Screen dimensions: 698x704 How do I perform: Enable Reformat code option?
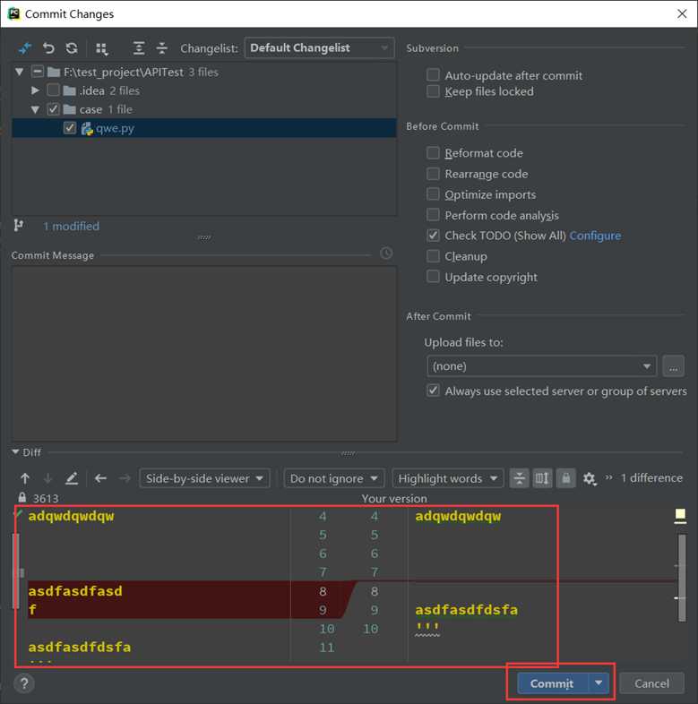coord(433,153)
